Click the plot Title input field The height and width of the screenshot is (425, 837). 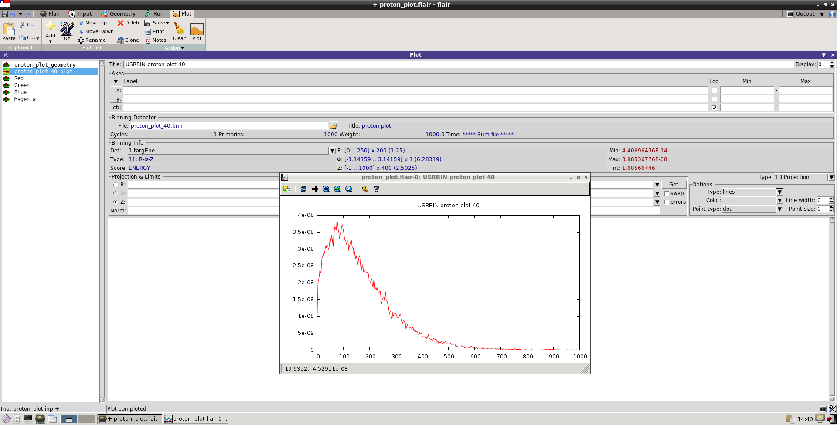[x=459, y=64]
